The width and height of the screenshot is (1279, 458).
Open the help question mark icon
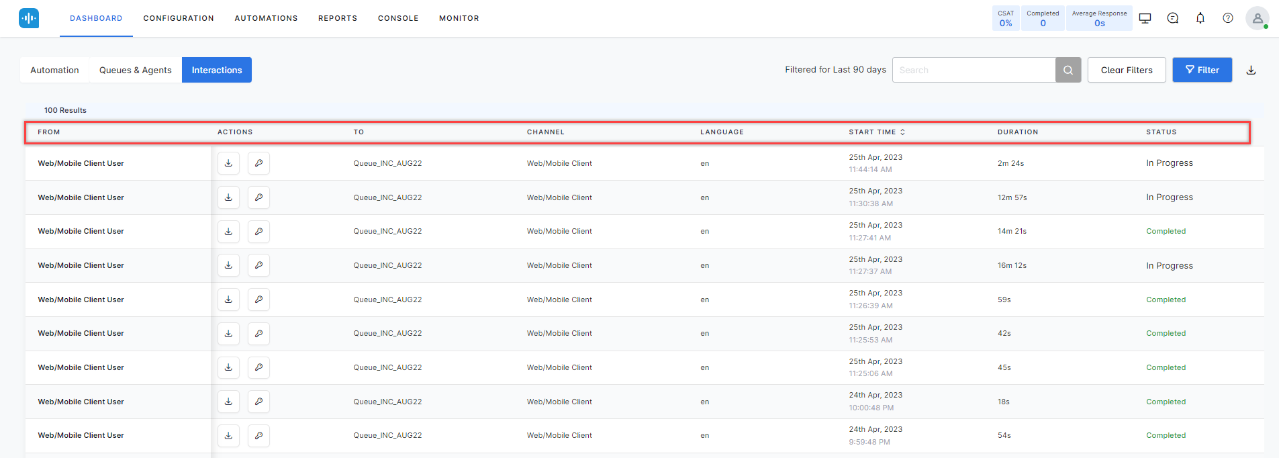point(1227,18)
